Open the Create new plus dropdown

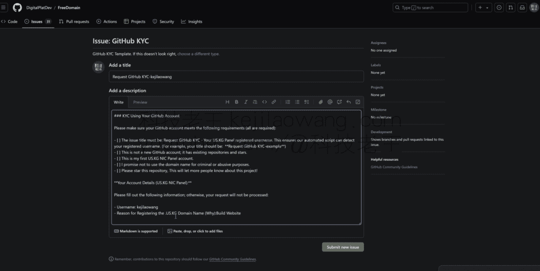[x=484, y=7]
